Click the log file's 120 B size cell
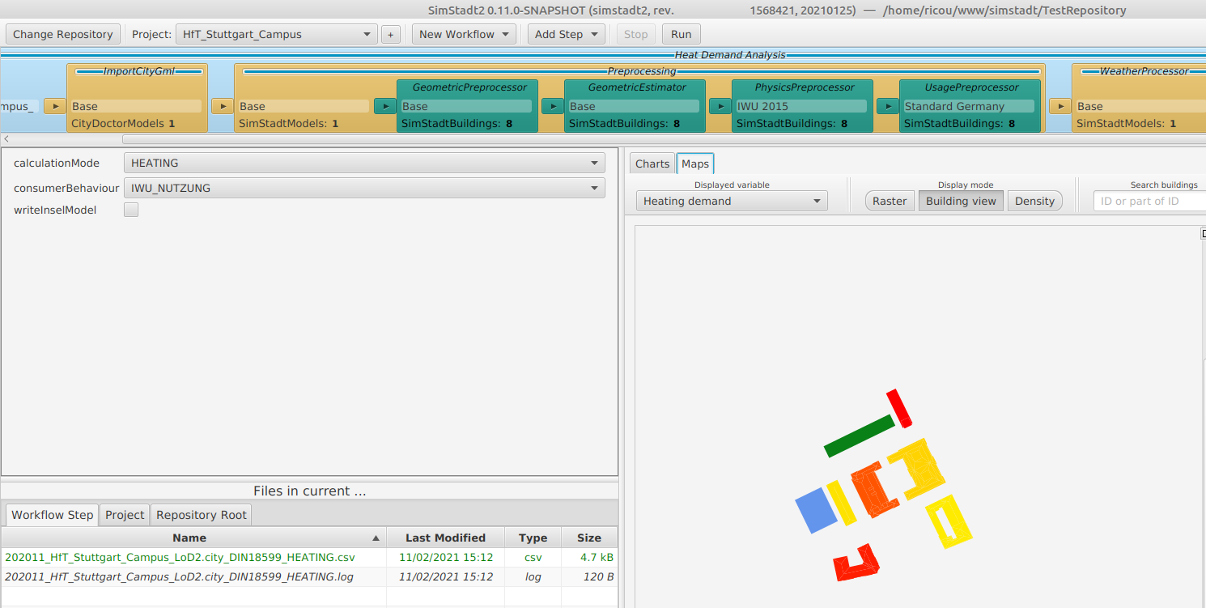1206x608 pixels. 589,576
